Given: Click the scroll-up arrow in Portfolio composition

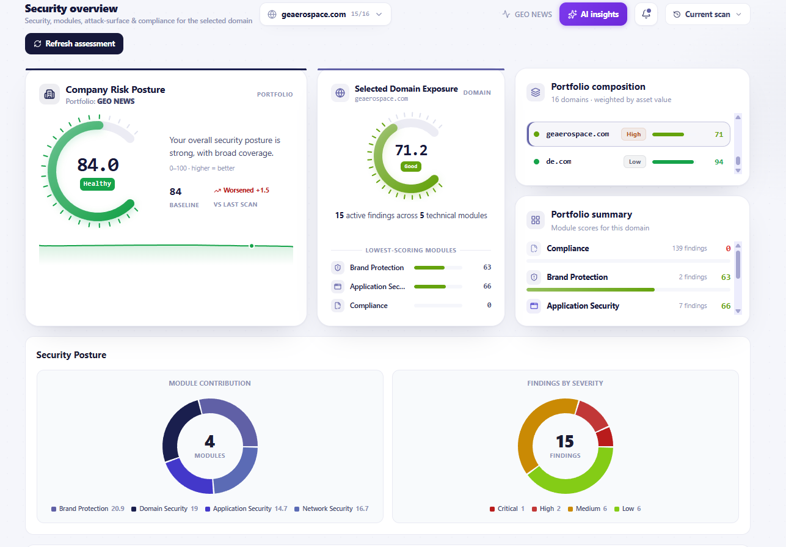Looking at the screenshot, I should [738, 117].
